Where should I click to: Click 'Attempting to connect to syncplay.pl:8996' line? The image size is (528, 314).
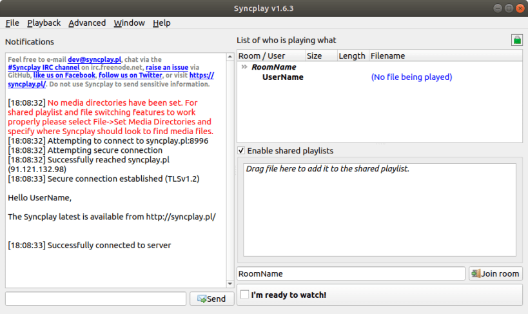(128, 141)
